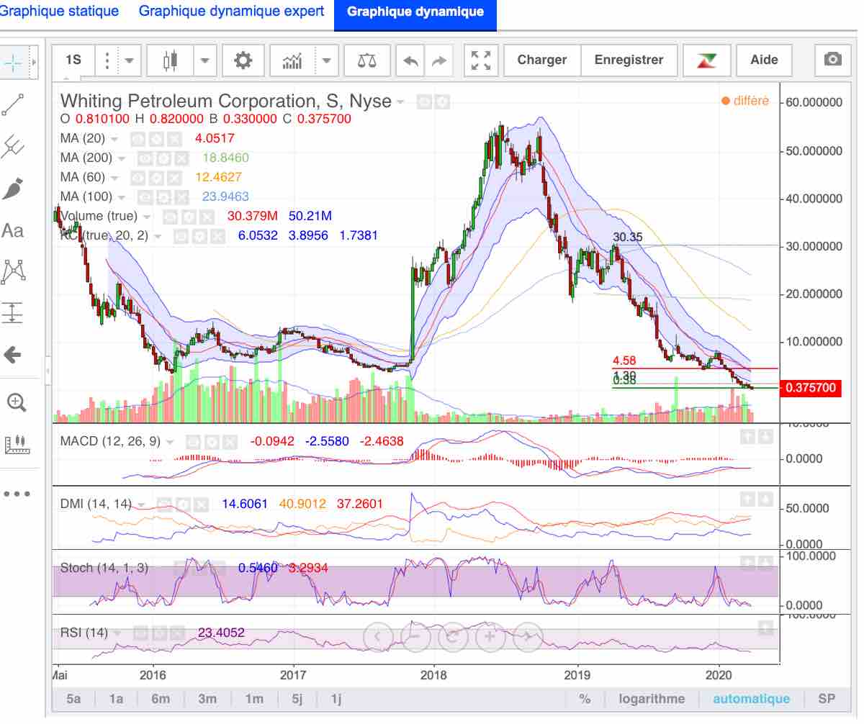This screenshot has width=864, height=724.
Task: Click the Enregistrer button
Action: (629, 60)
